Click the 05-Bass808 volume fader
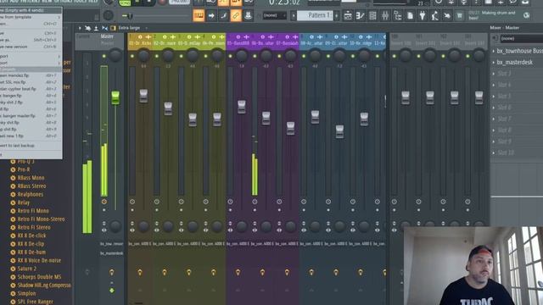This screenshot has height=305, width=543. click(241, 107)
